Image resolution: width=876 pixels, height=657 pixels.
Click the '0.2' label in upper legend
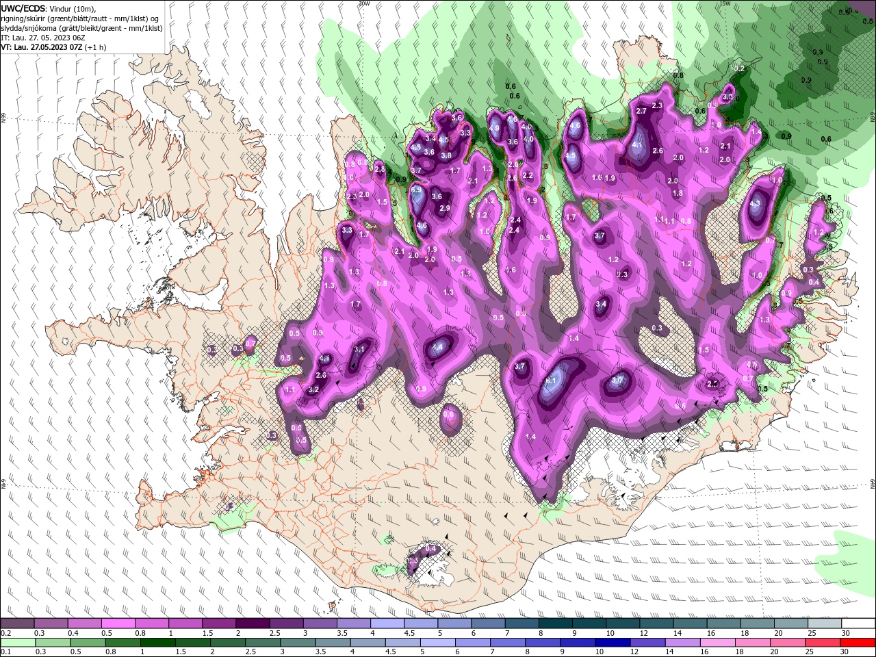(5, 633)
